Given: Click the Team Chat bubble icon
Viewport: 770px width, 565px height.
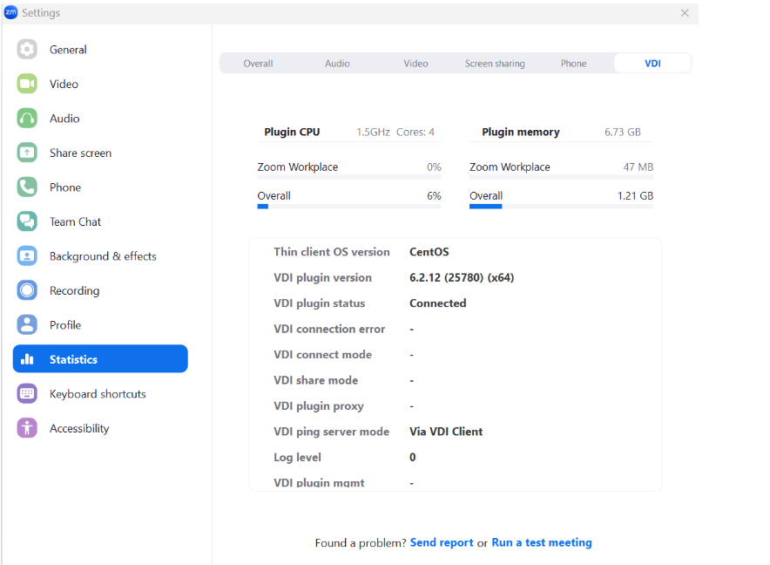Looking at the screenshot, I should pyautogui.click(x=27, y=221).
